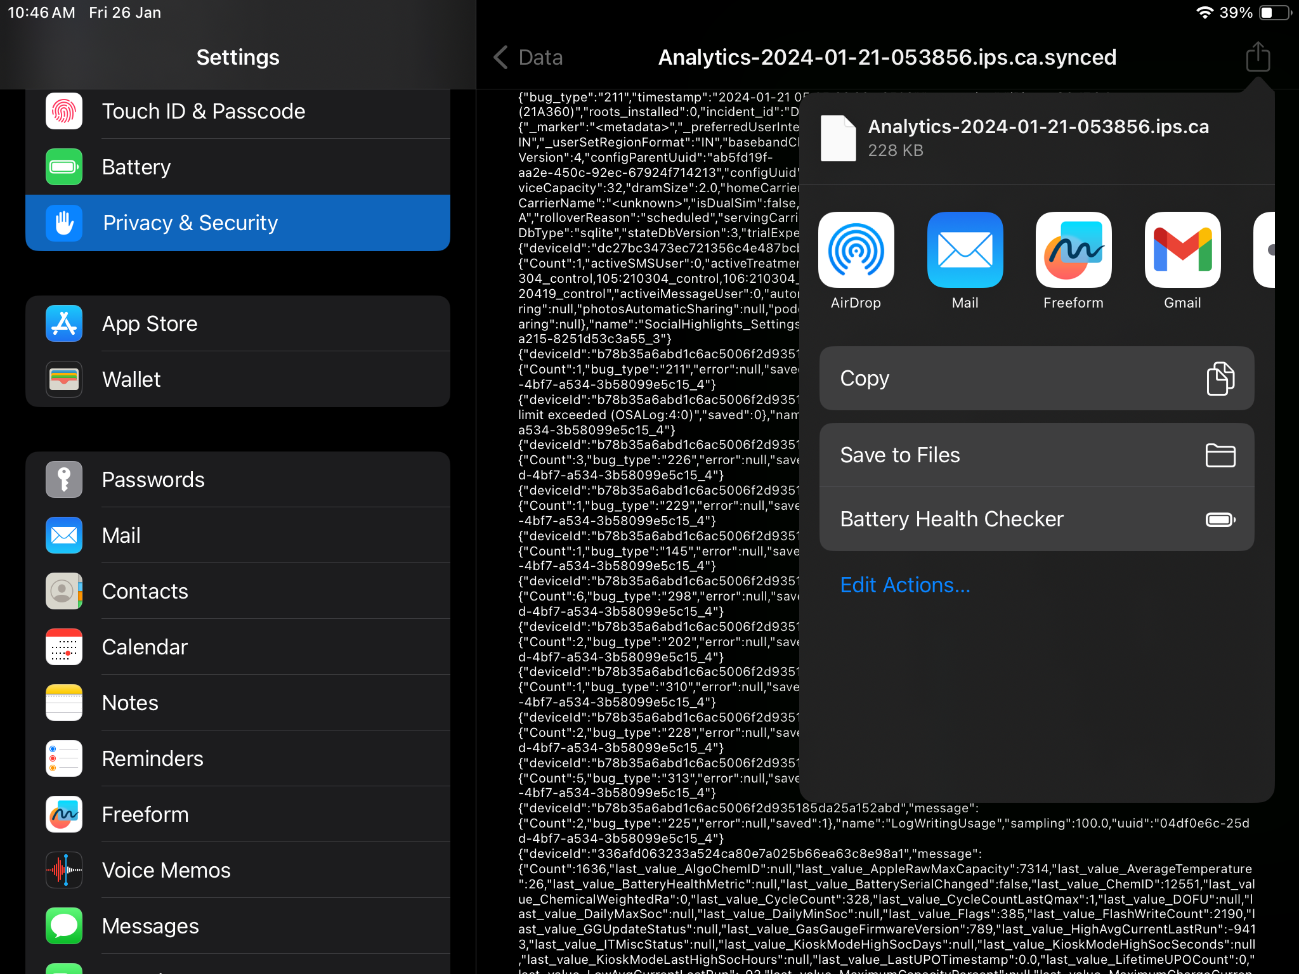Click the App Store icon in sidebar

tap(64, 323)
